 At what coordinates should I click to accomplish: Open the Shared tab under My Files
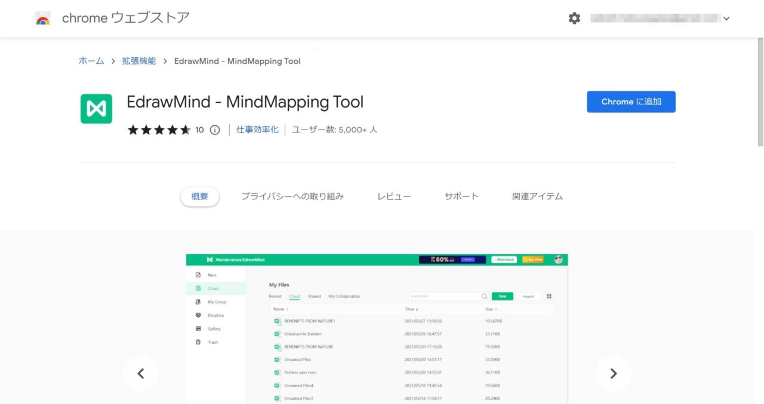click(x=313, y=296)
